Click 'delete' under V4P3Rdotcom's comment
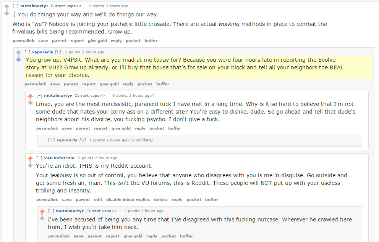Viewport: 379px width, 242px height. coord(161,200)
